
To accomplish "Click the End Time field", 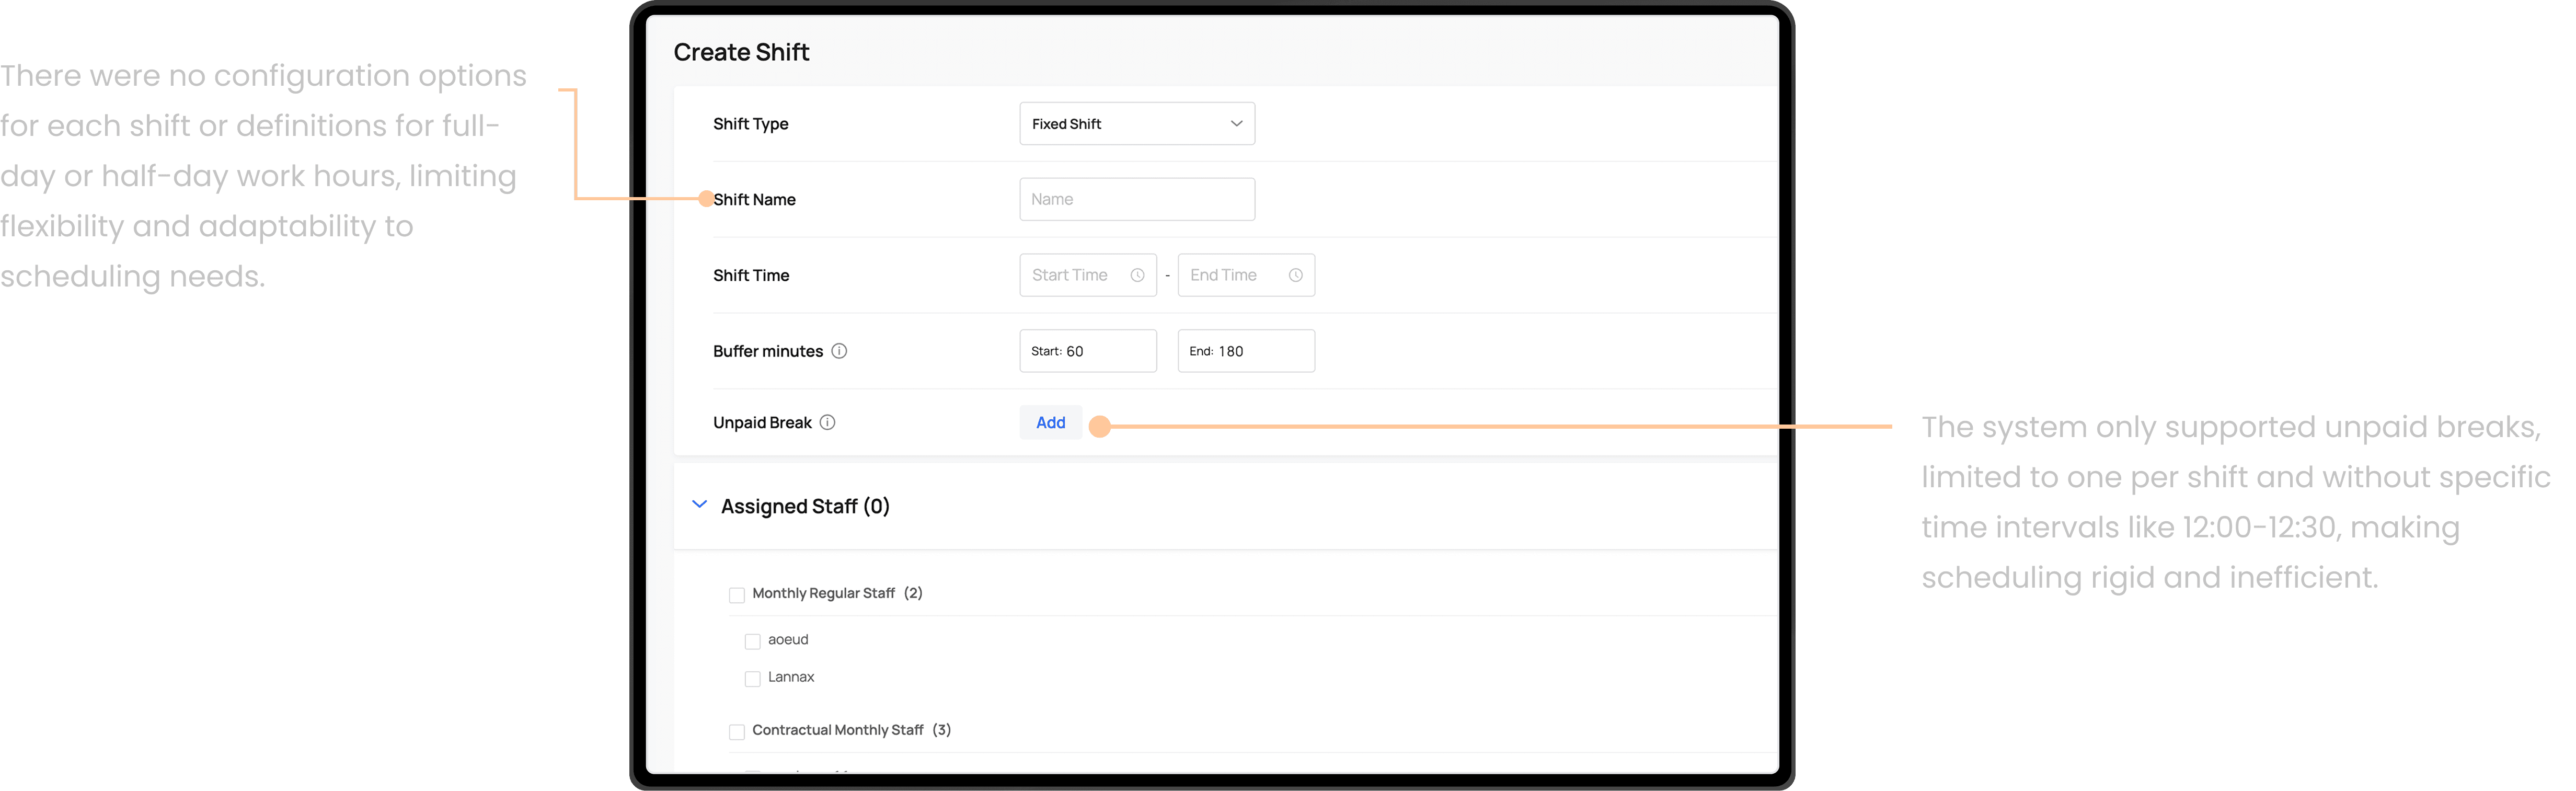I will pos(1245,275).
